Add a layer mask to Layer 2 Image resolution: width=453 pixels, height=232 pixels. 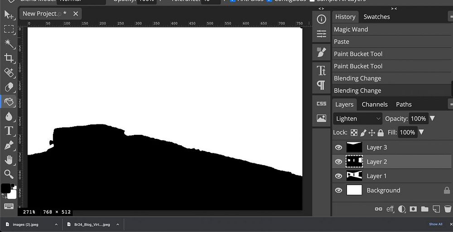click(413, 209)
